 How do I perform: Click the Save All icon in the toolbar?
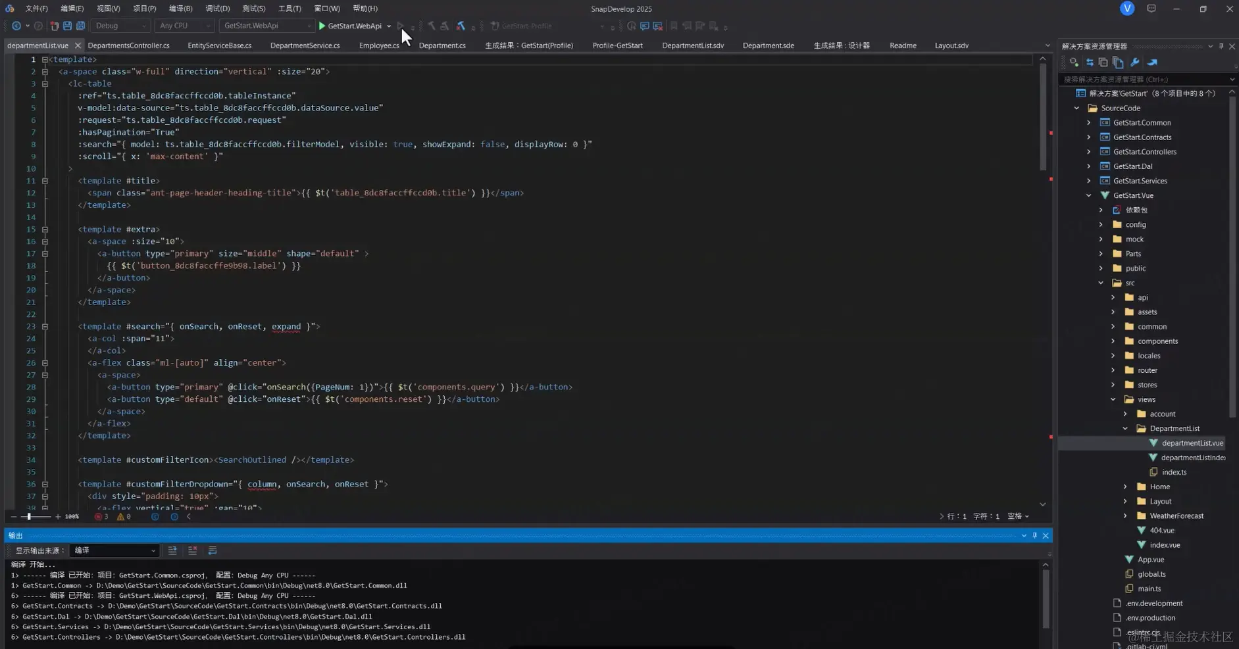click(80, 26)
